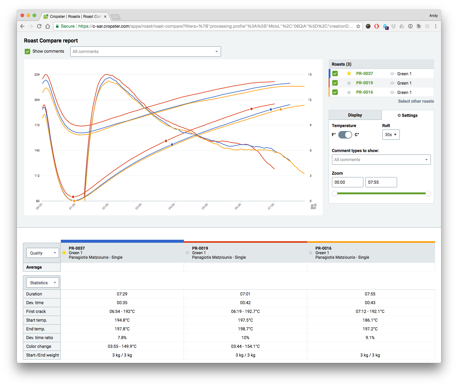Viewport: 458px width, 387px height.
Task: Click the Settings gear icon
Action: click(x=399, y=115)
